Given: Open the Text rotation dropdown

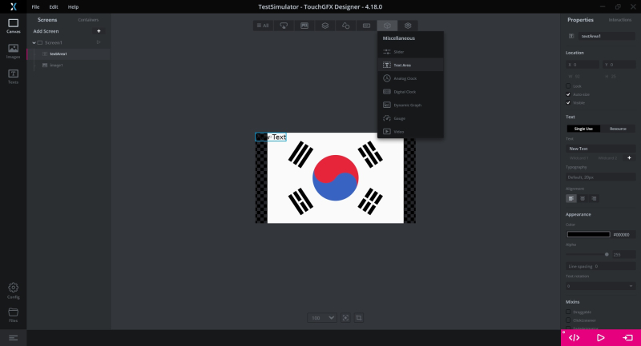Looking at the screenshot, I should coord(601,285).
